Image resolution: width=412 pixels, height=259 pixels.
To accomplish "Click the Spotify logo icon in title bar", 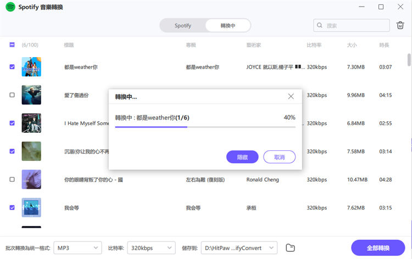I will point(10,7).
